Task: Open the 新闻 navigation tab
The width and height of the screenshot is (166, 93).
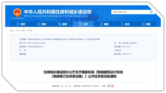Action: (62, 24)
